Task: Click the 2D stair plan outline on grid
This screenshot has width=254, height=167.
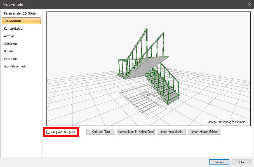Action: point(140,102)
